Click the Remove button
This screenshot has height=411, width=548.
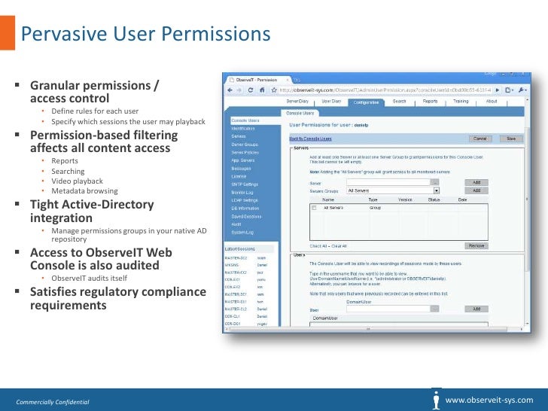[x=476, y=246]
